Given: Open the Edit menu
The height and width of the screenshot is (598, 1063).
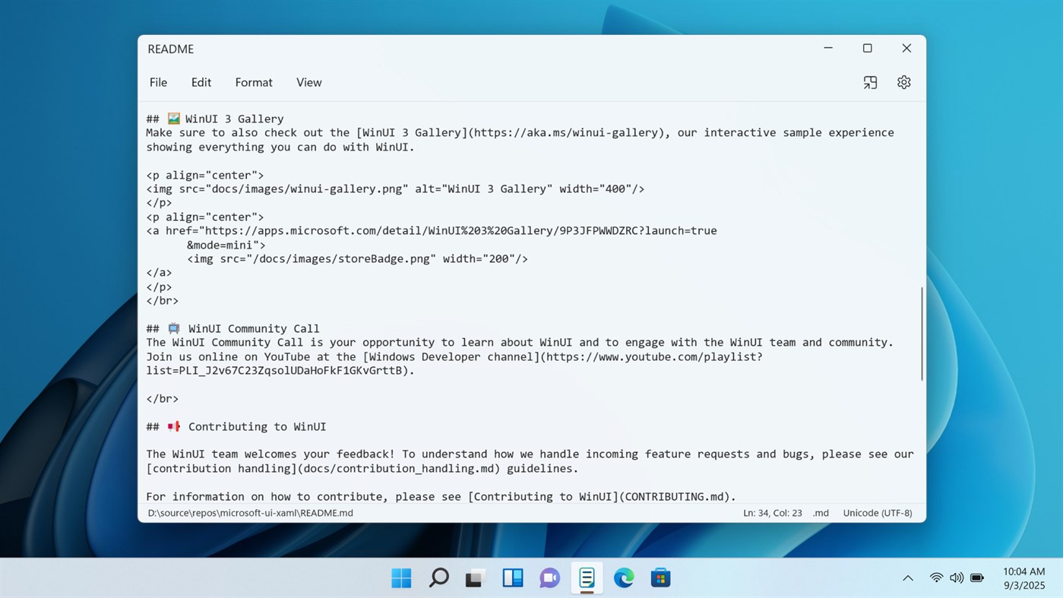Looking at the screenshot, I should coord(201,82).
